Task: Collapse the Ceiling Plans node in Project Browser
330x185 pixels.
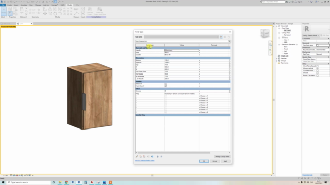Action: pos(279,33)
